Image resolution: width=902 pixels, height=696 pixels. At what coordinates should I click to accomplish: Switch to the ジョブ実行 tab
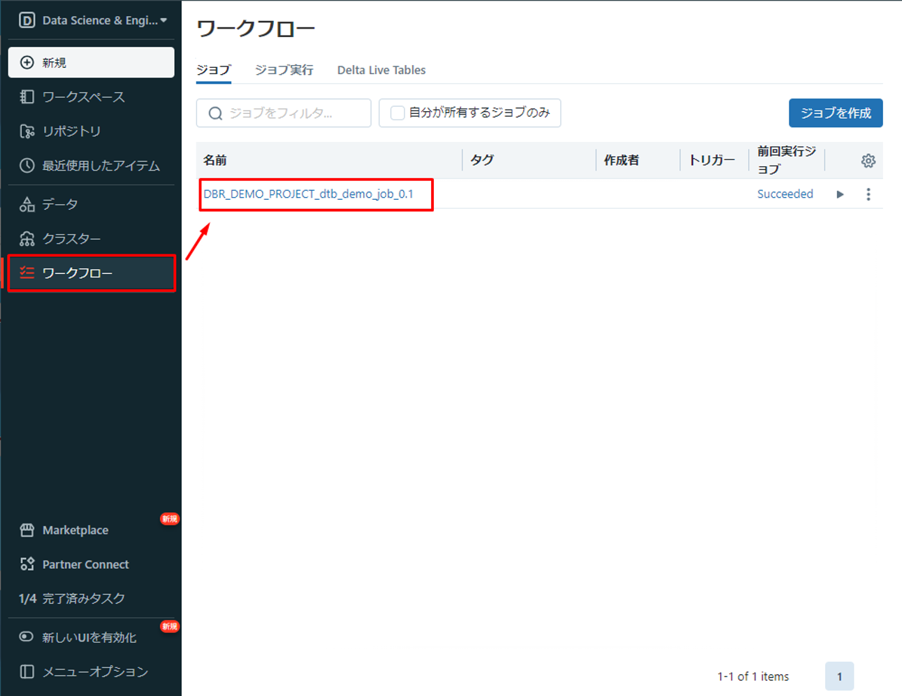pyautogui.click(x=284, y=70)
